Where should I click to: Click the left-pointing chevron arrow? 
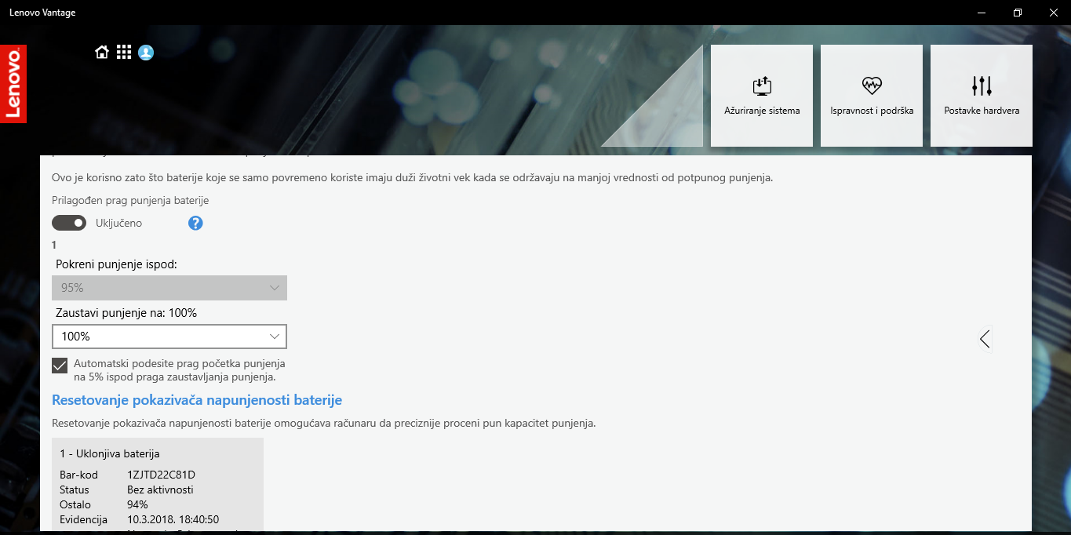click(985, 338)
